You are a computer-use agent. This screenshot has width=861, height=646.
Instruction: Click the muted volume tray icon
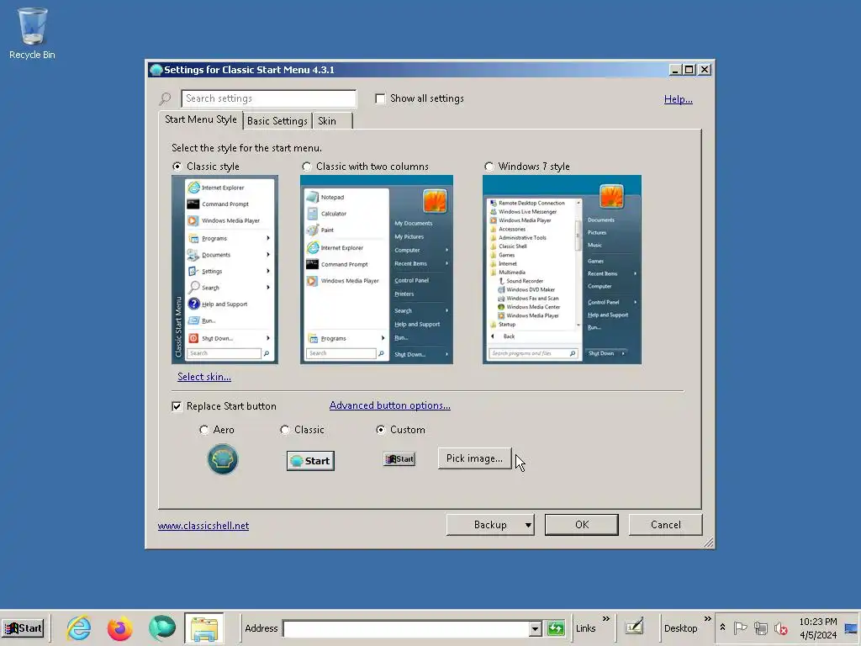point(780,627)
